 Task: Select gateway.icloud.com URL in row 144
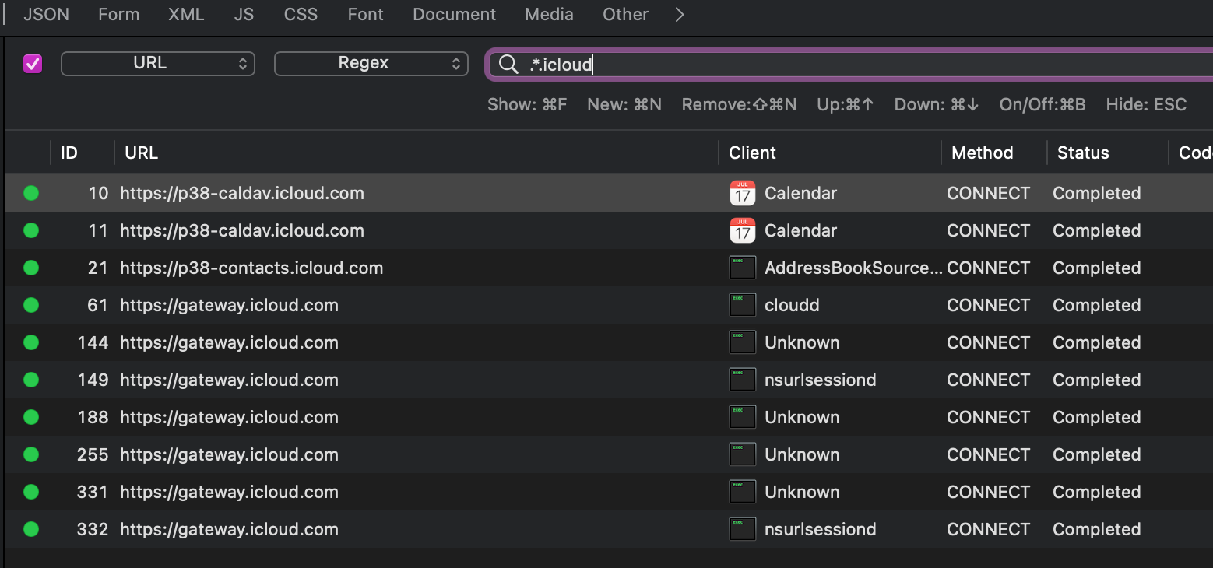229,342
